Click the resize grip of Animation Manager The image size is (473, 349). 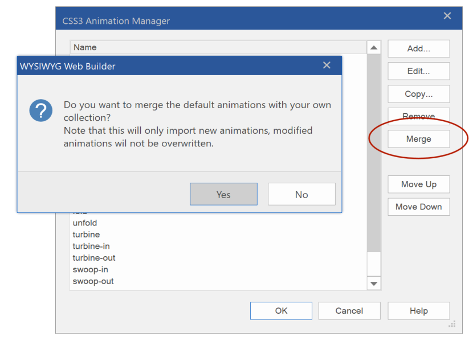tap(452, 324)
